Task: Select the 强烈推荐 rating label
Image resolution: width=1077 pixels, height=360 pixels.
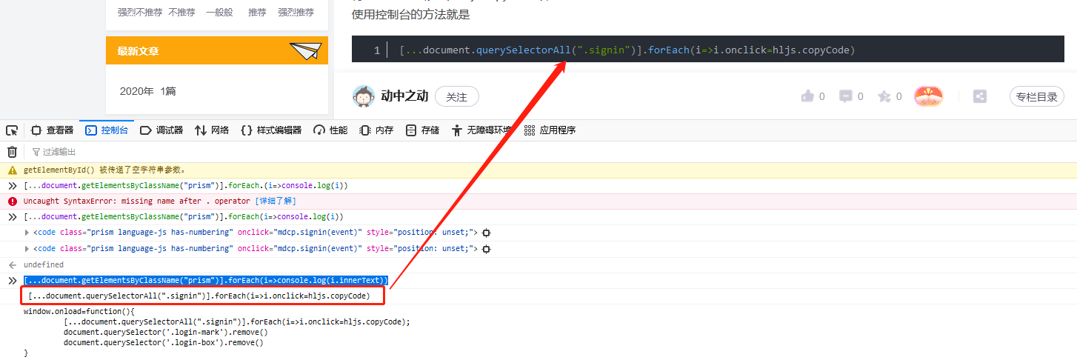Action: coord(296,13)
